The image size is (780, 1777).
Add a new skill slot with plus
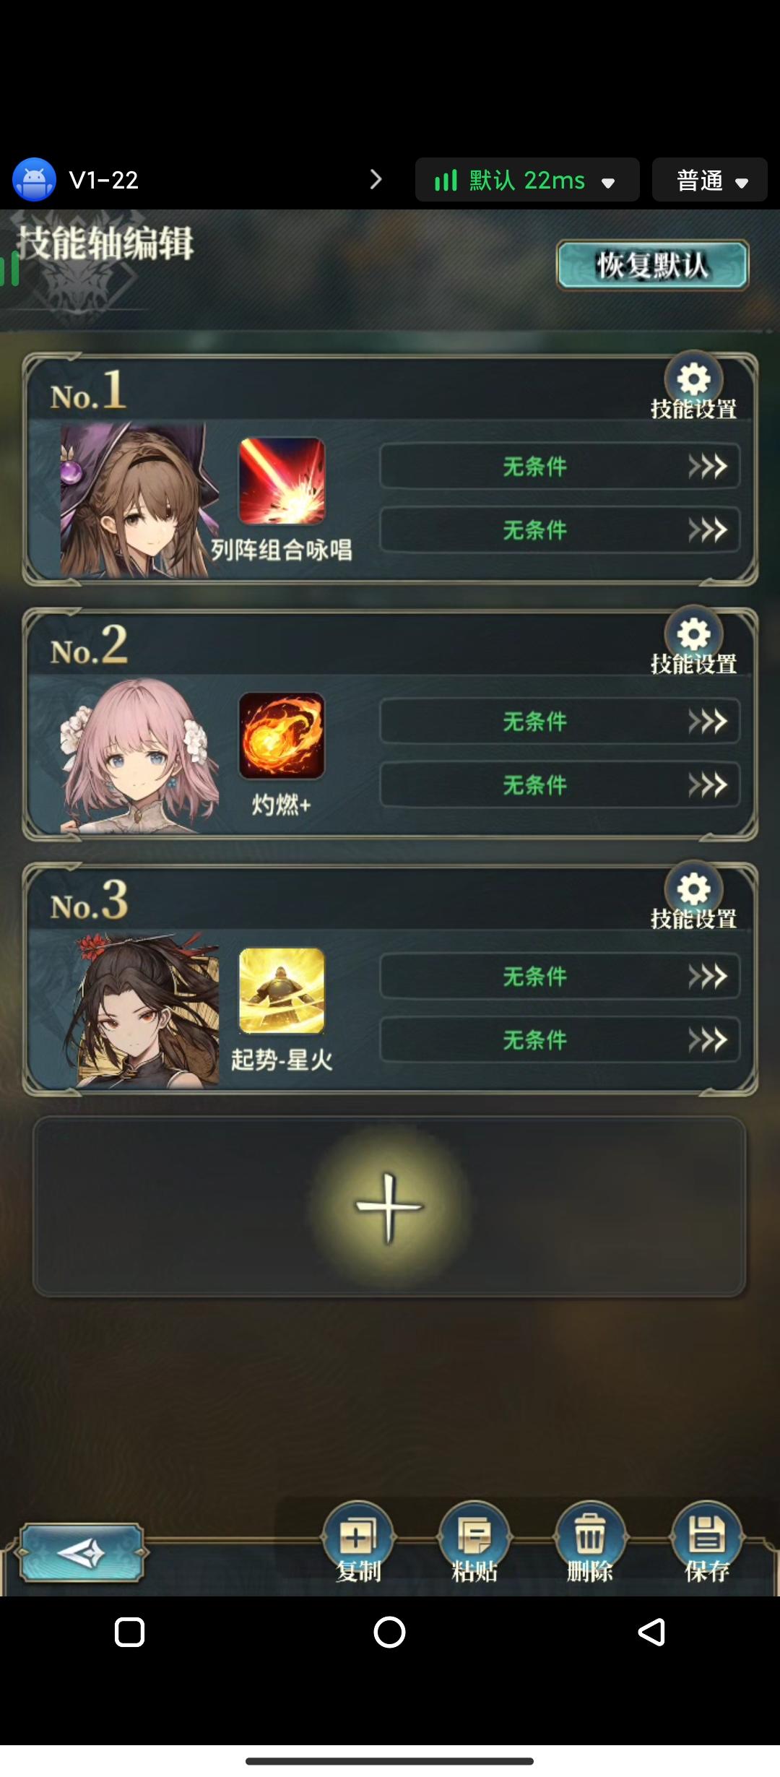tap(389, 1207)
